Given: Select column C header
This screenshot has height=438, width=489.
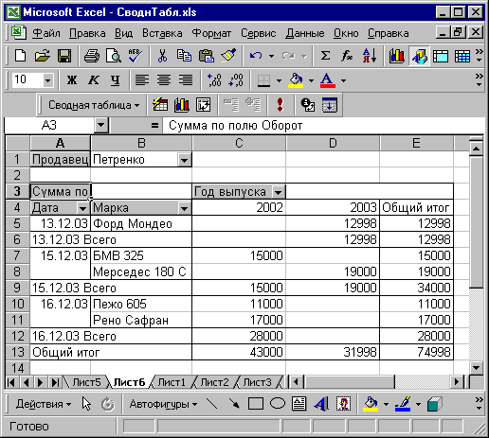Looking at the screenshot, I should point(239,143).
